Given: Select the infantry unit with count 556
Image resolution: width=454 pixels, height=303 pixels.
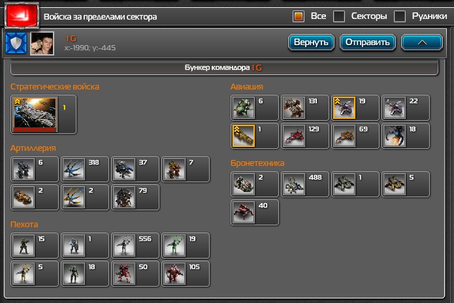Looking at the screenshot, I should pos(135,246).
